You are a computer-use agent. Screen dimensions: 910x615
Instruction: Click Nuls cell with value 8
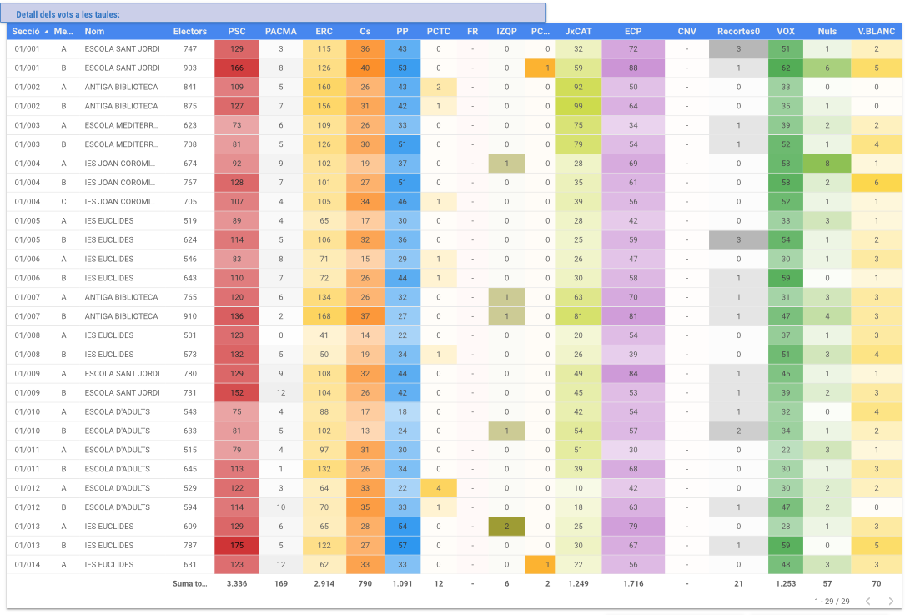click(827, 164)
